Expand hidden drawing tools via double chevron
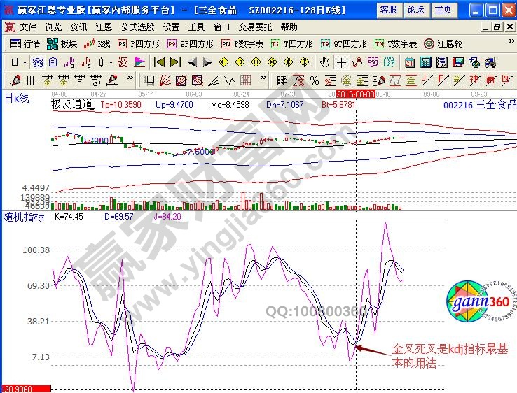Viewport: 517px width, 393px height. [x=130, y=78]
